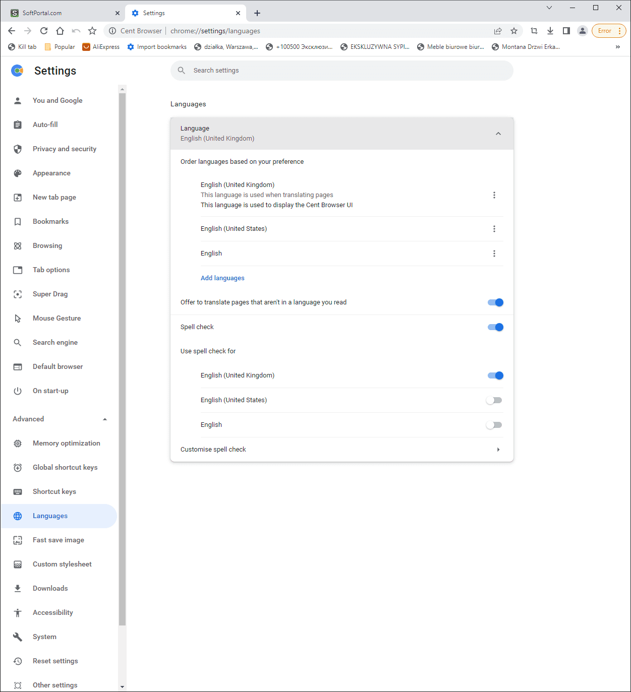The width and height of the screenshot is (631, 692).
Task: Click the Add languages link
Action: click(222, 278)
